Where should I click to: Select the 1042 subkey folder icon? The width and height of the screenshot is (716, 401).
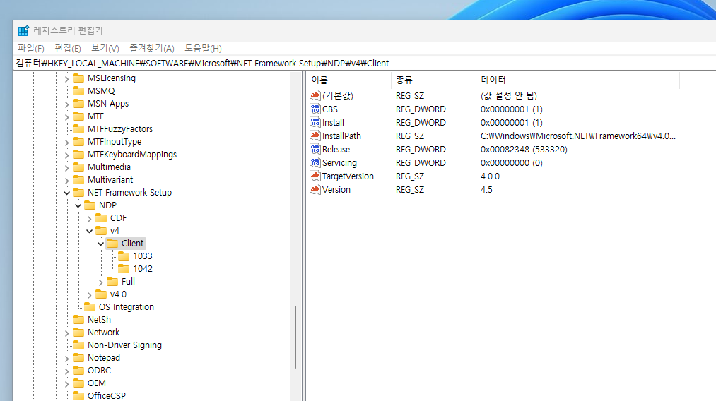click(x=124, y=269)
